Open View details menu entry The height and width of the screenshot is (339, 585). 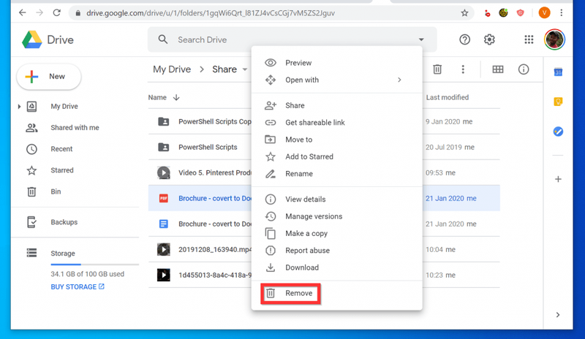337,199
